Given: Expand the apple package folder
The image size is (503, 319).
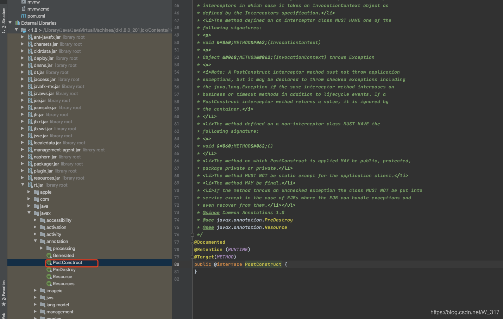Looking at the screenshot, I should click(29, 192).
